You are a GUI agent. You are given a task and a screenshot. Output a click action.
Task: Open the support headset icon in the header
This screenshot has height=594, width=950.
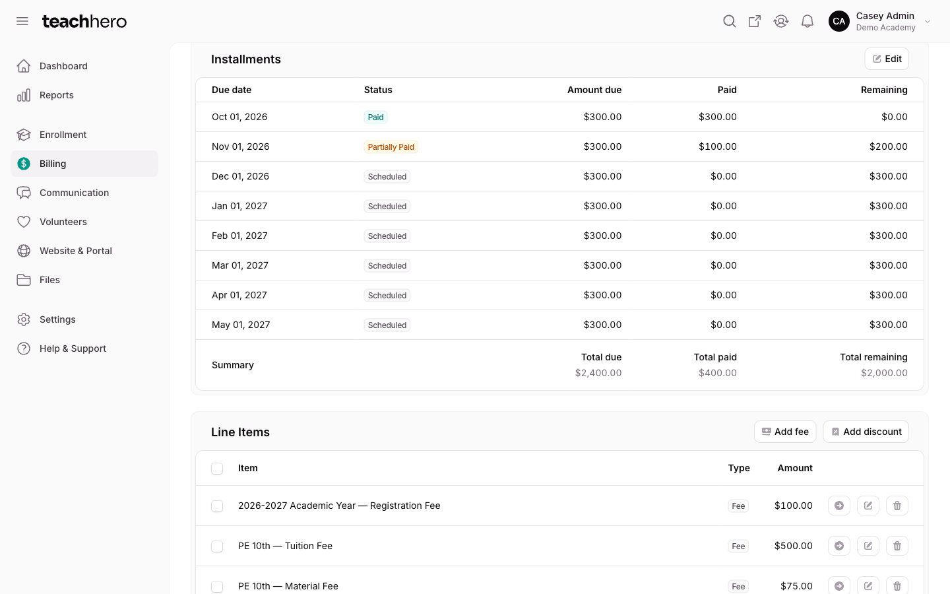(781, 21)
